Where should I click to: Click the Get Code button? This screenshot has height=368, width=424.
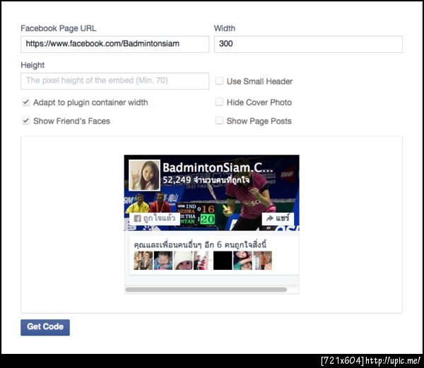pyautogui.click(x=45, y=327)
